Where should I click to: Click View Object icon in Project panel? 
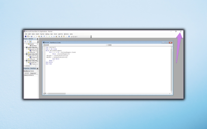point(27,42)
